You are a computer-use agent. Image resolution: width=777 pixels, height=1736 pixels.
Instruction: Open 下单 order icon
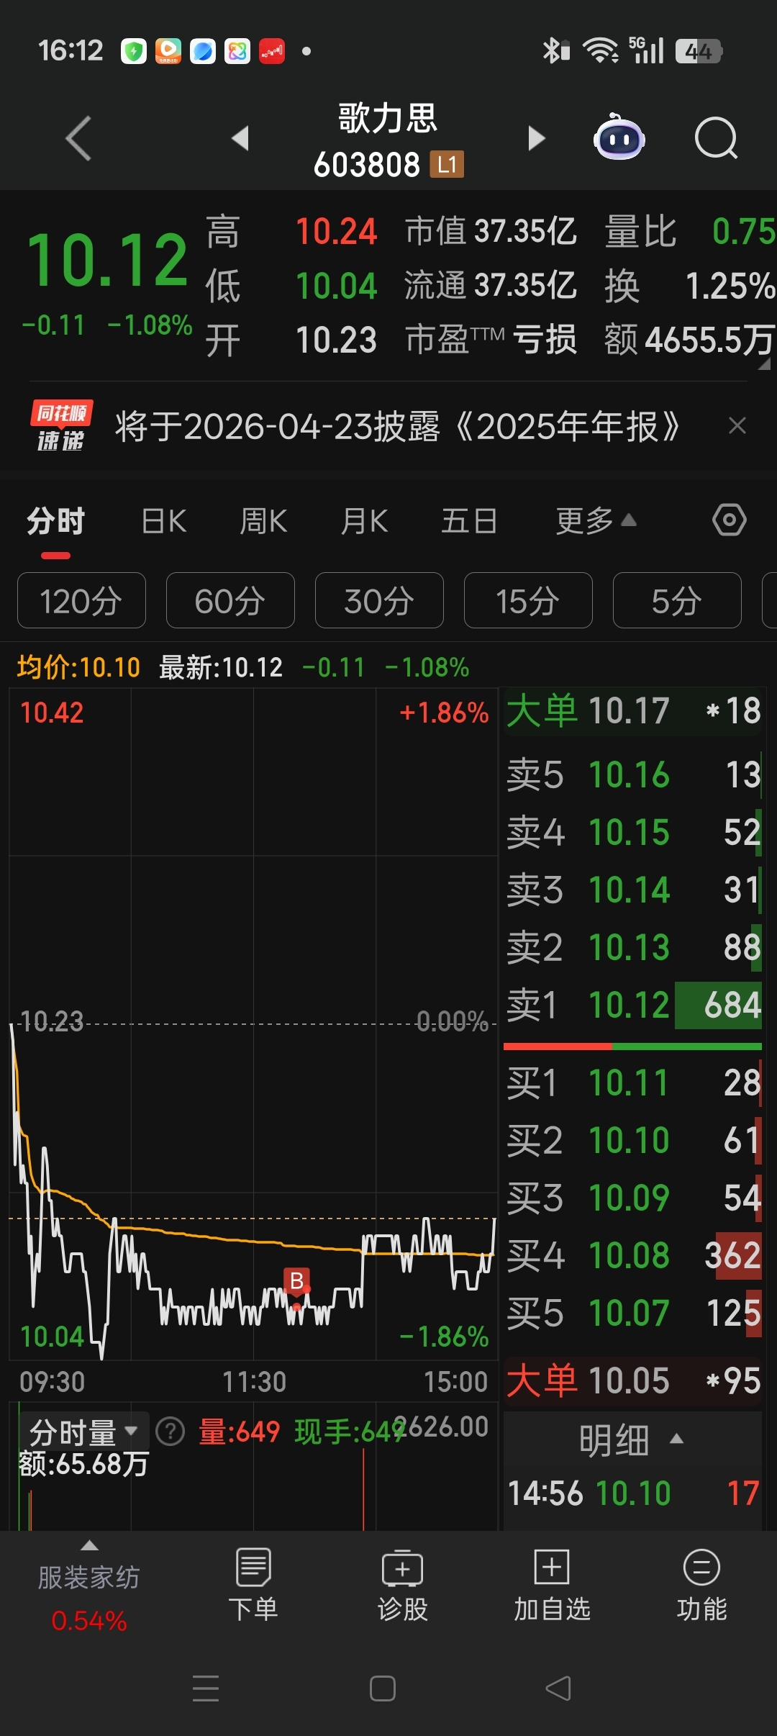(x=253, y=1585)
